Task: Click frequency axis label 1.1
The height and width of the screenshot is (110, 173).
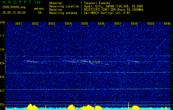Action: (2, 36)
